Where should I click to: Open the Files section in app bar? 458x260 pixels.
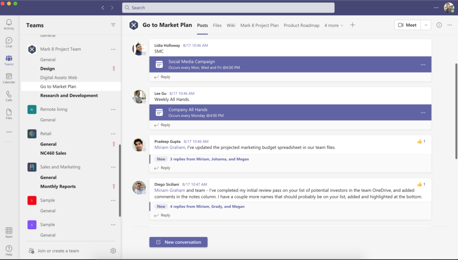[x=9, y=114]
